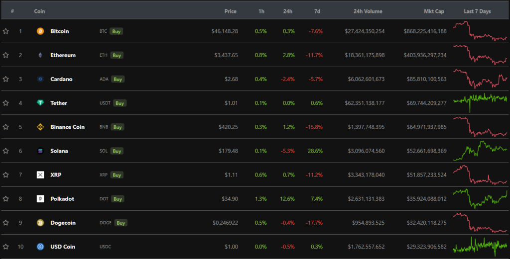Click the Bitcoin coin logo icon

coord(40,31)
